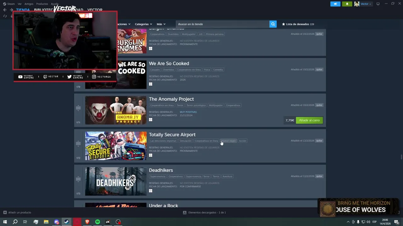Remove Deadhikers using quitar

(319, 176)
